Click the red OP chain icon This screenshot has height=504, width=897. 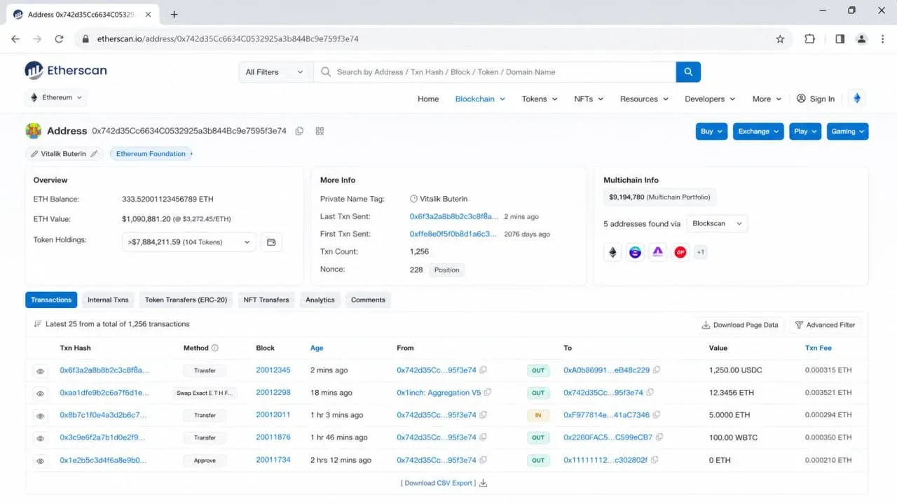pyautogui.click(x=680, y=252)
